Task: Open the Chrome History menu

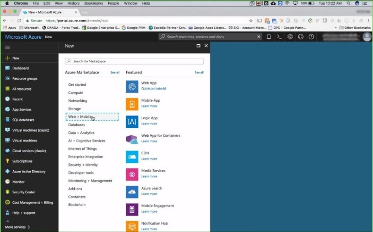Action: [x=73, y=3]
